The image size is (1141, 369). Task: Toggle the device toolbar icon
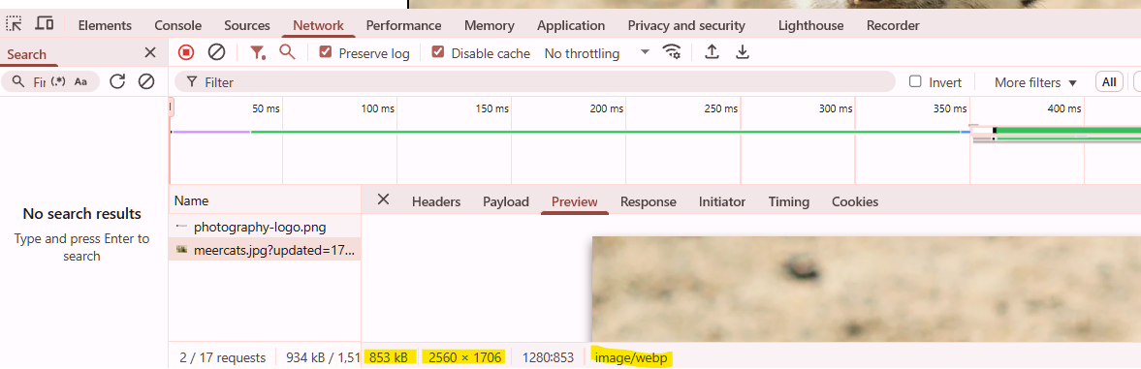click(x=45, y=24)
